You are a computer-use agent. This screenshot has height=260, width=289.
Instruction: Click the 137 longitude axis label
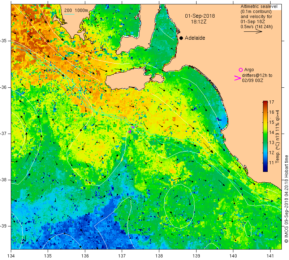(x=122, y=256)
